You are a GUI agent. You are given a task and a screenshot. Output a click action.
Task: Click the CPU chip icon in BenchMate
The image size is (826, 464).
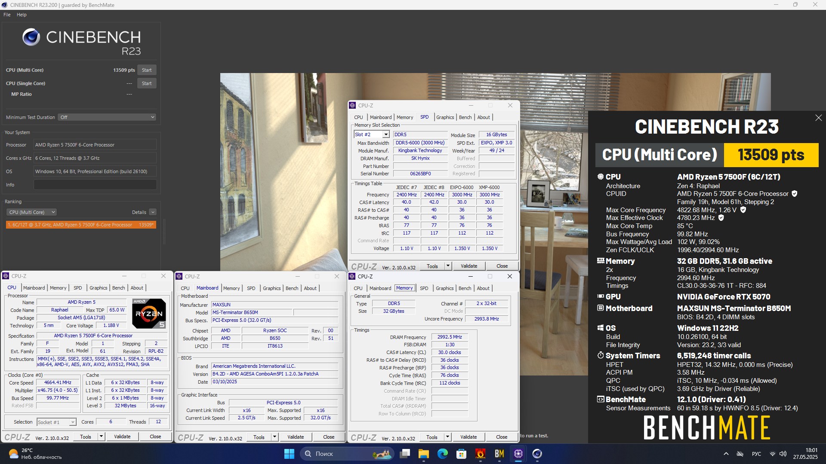point(601,177)
